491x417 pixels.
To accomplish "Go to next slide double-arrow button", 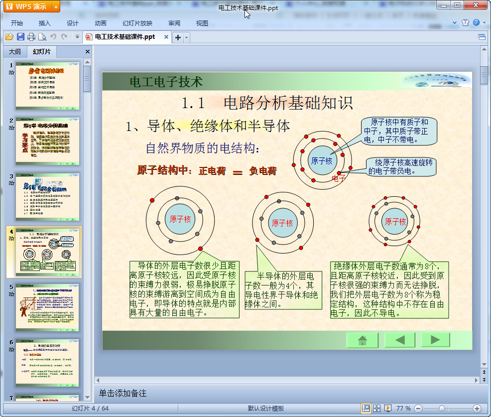I will click(484, 380).
